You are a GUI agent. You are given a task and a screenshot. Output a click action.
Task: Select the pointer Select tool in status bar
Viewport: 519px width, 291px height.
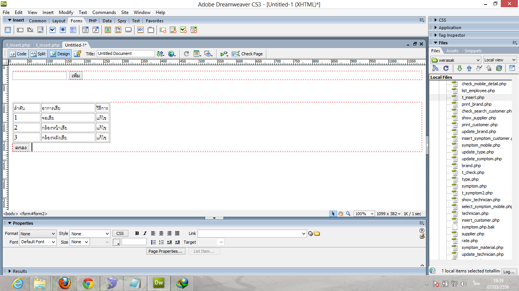click(x=333, y=214)
